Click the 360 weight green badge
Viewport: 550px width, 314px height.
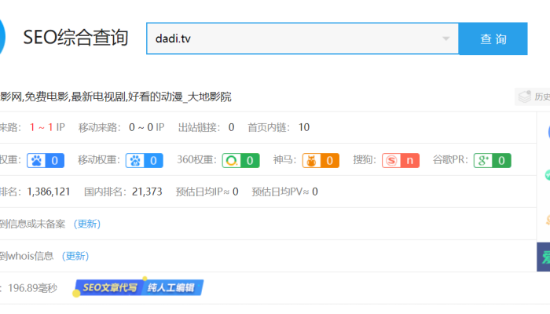coord(240,160)
